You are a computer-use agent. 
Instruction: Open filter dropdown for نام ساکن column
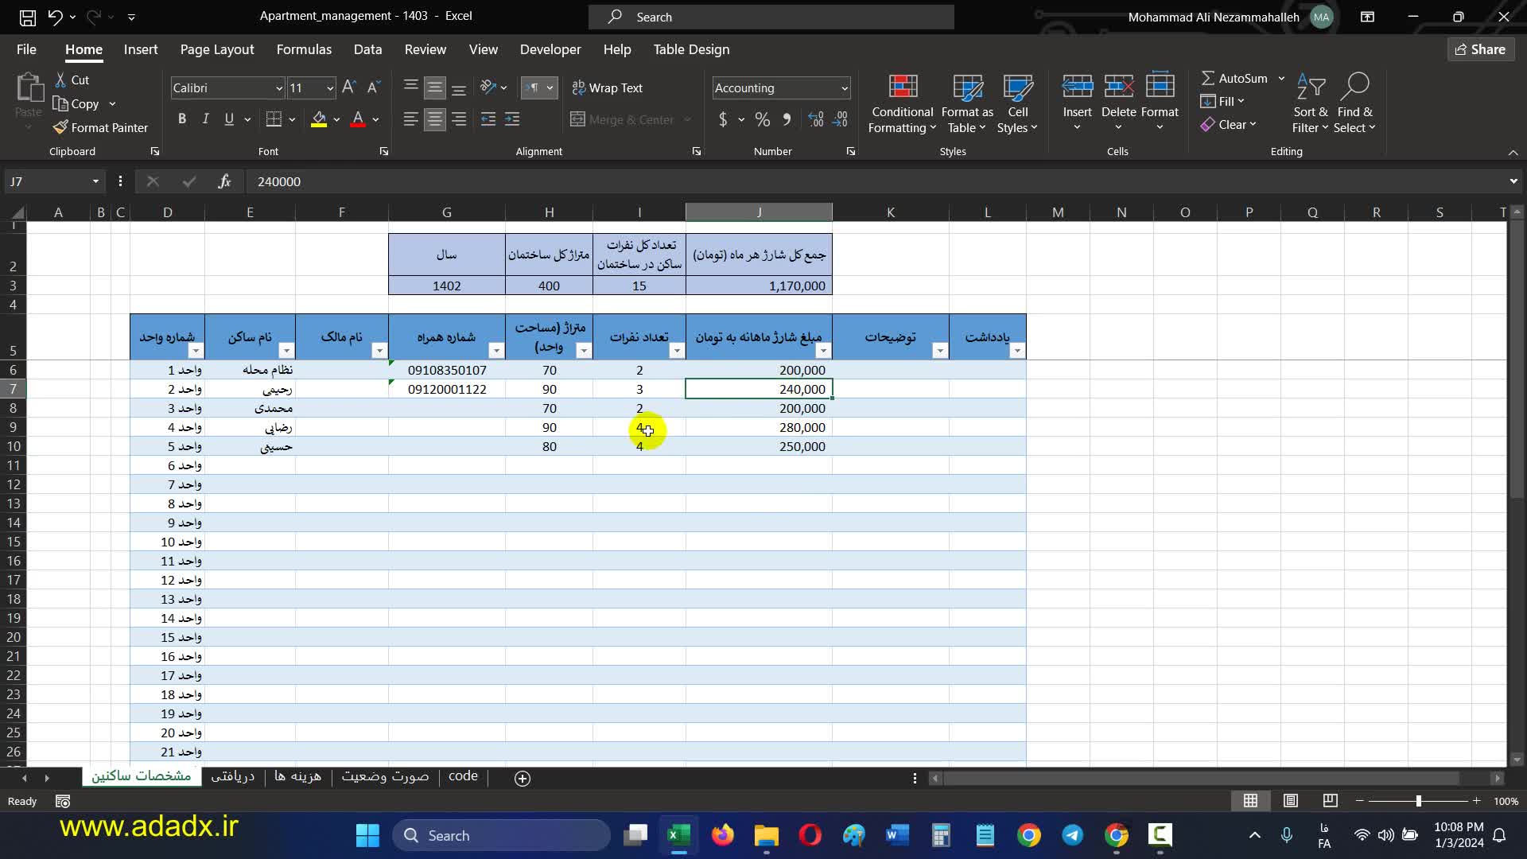(x=286, y=351)
